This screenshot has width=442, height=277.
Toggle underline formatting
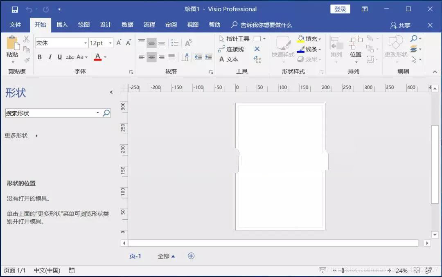[x=59, y=57]
